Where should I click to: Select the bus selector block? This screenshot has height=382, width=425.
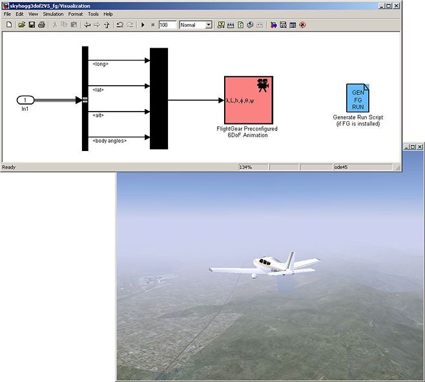(x=85, y=99)
